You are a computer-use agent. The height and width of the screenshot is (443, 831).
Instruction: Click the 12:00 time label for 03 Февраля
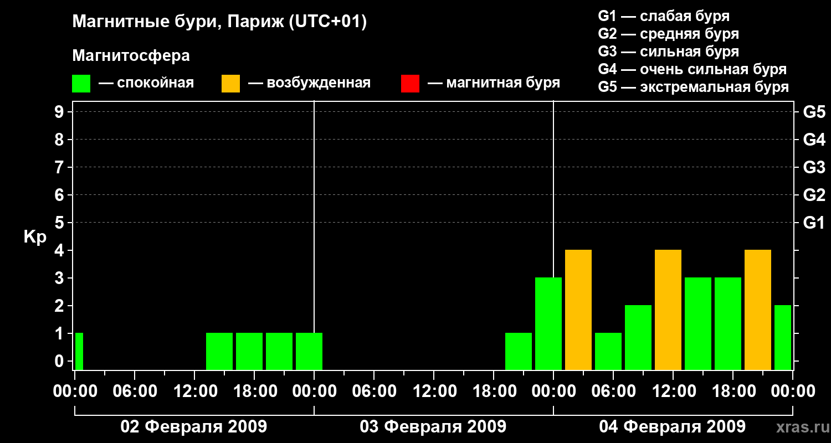point(434,391)
